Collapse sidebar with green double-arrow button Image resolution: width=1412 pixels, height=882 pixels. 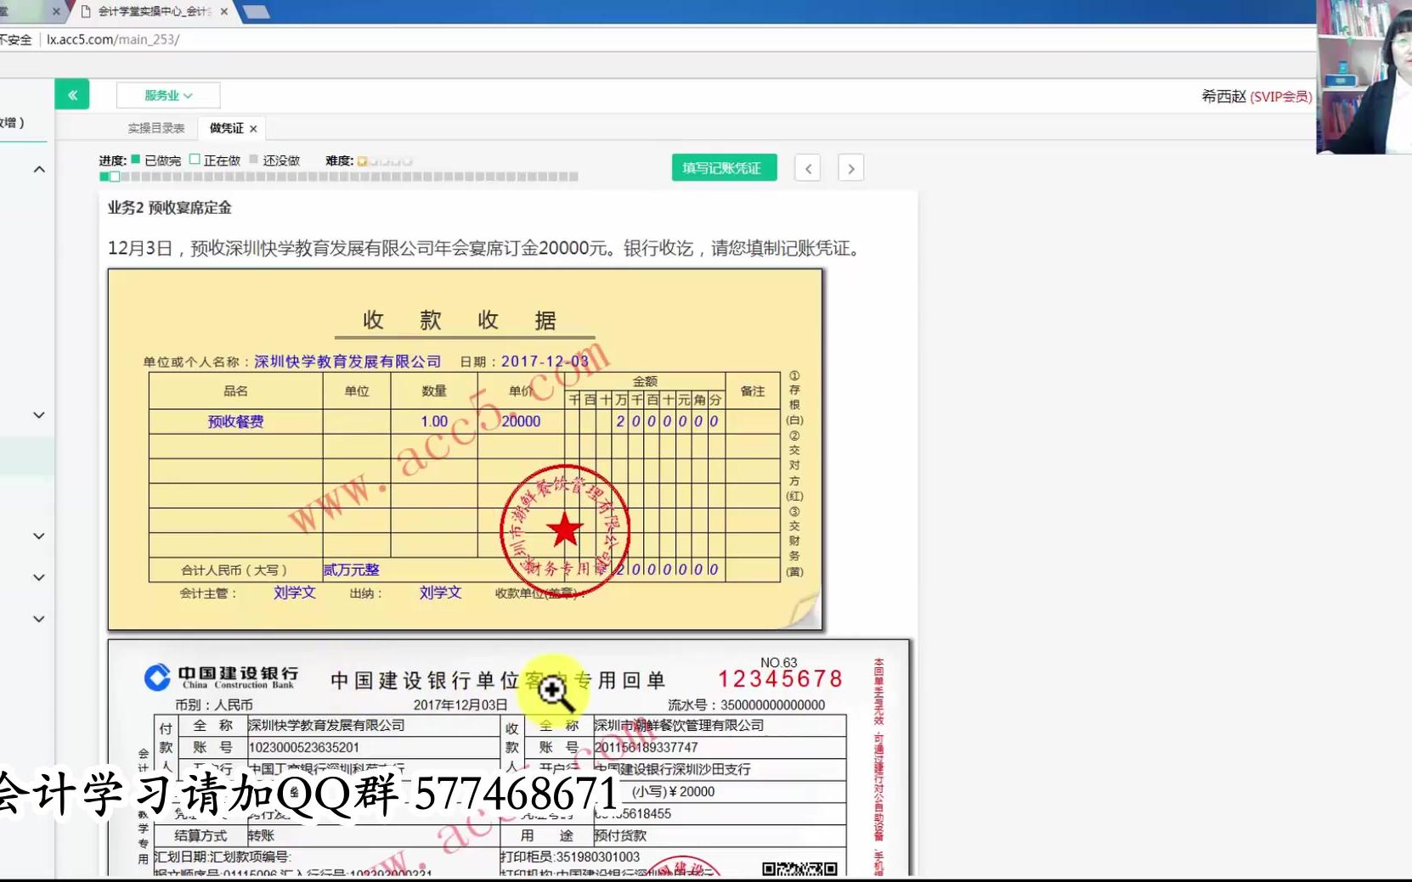point(72,95)
